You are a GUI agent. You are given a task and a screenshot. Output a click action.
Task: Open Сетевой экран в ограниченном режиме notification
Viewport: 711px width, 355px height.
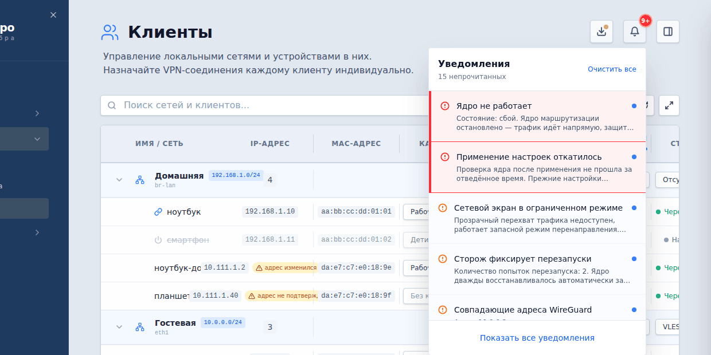click(x=537, y=218)
